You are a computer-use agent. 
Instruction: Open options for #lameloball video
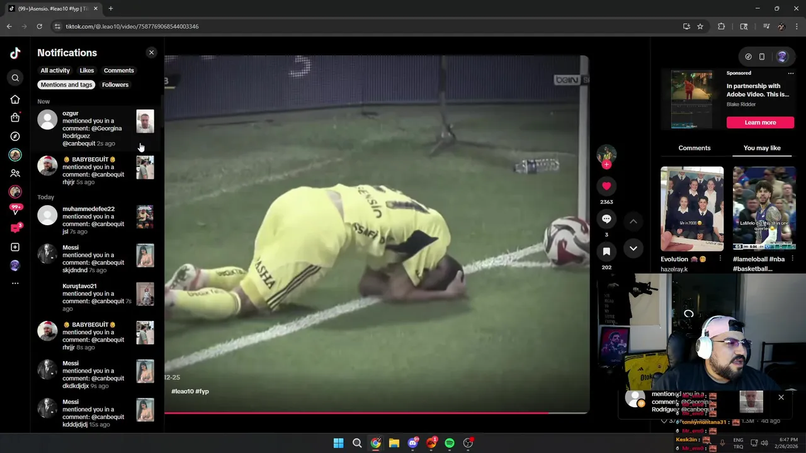click(792, 259)
